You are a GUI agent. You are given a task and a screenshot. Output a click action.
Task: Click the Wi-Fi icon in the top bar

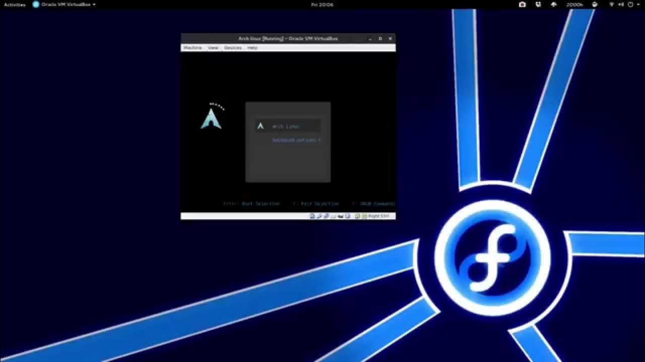(612, 5)
